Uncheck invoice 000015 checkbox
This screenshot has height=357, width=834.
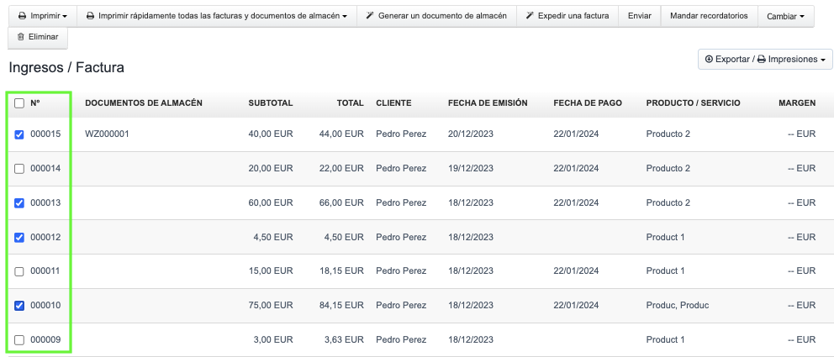click(19, 134)
